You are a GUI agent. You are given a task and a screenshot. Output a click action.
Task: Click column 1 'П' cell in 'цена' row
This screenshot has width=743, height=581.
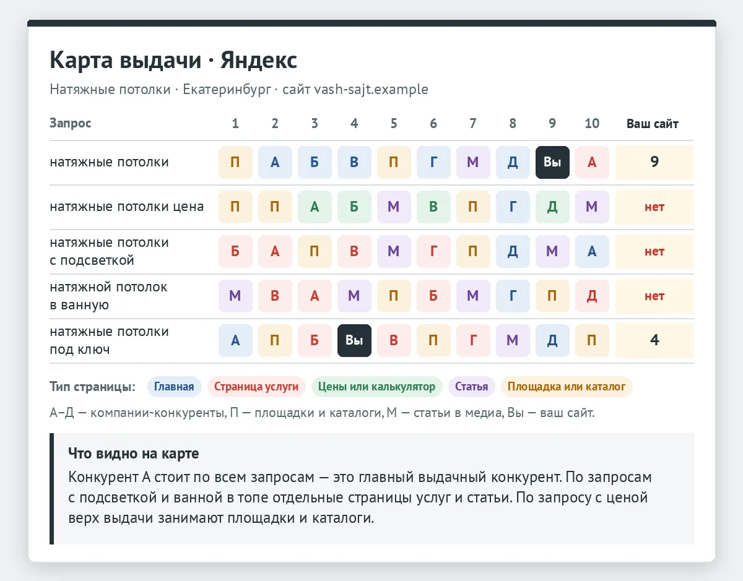pos(235,207)
